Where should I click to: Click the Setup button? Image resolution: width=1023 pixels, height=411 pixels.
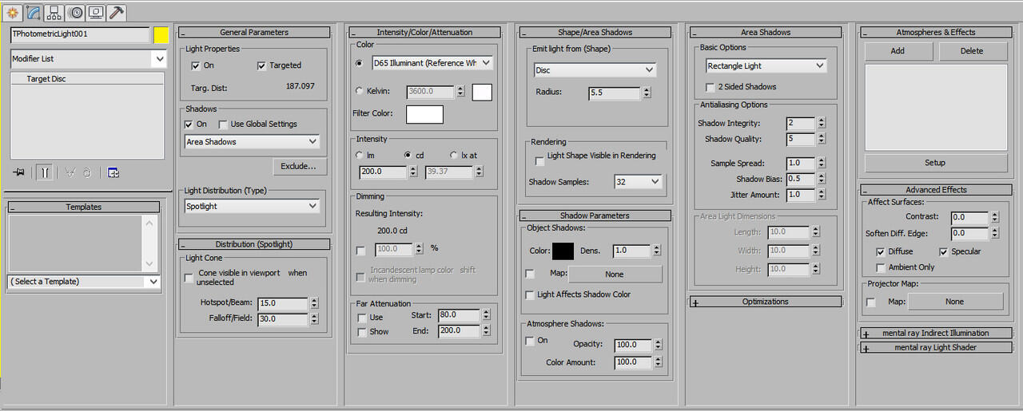click(x=935, y=163)
